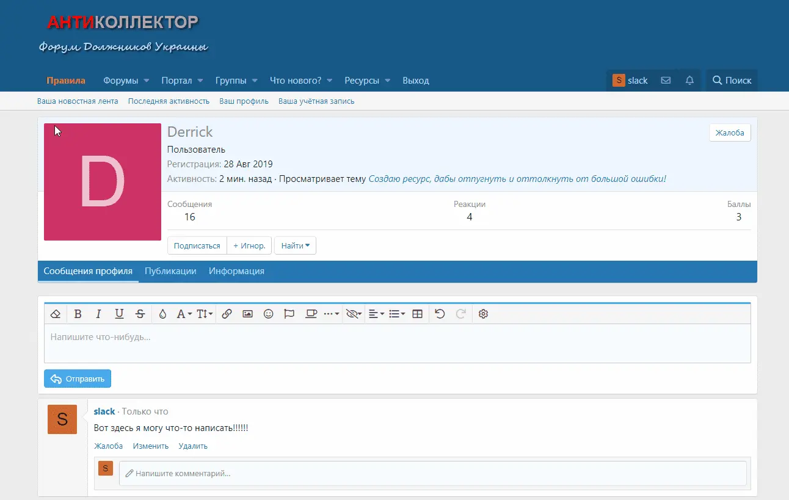This screenshot has height=500, width=789.
Task: Expand the Форумы navigation menu arrow
Action: [147, 81]
